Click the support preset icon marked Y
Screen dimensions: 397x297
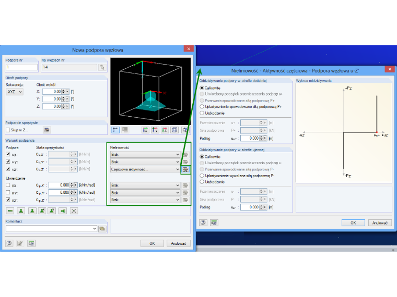(x=52, y=211)
